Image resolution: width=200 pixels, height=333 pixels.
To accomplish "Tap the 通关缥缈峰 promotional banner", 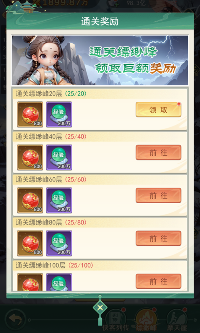I will 100,60.
